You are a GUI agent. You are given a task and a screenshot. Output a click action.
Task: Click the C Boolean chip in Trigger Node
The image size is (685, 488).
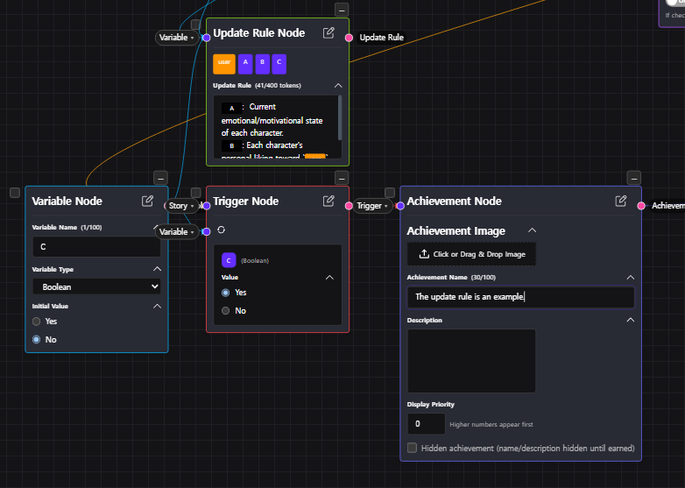[229, 260]
